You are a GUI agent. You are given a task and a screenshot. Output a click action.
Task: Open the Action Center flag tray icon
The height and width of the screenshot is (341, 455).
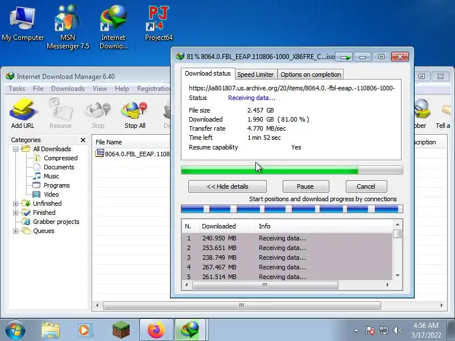370,330
